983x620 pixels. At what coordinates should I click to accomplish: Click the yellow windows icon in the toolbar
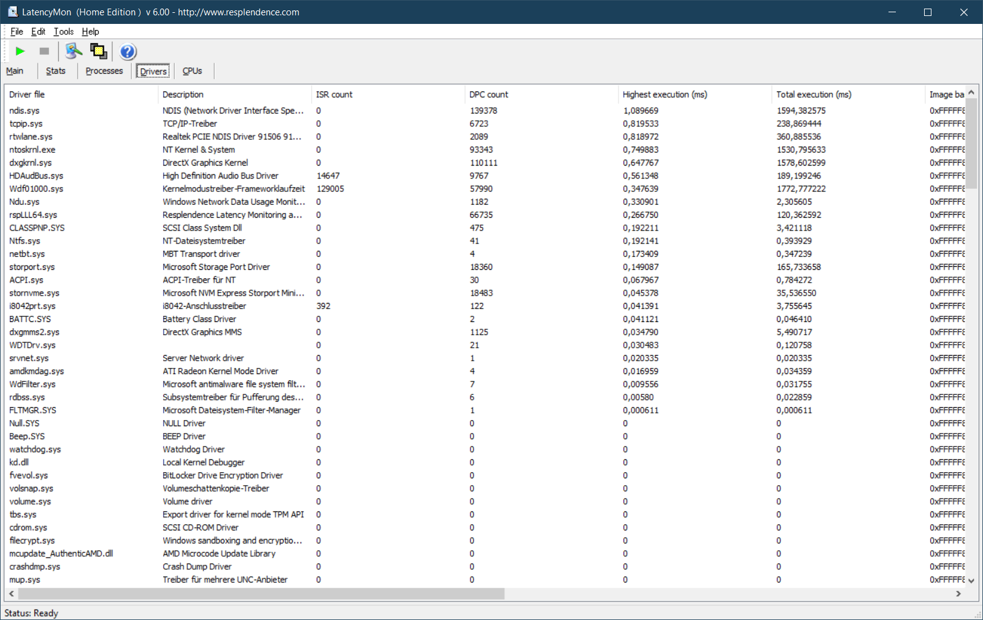(98, 52)
